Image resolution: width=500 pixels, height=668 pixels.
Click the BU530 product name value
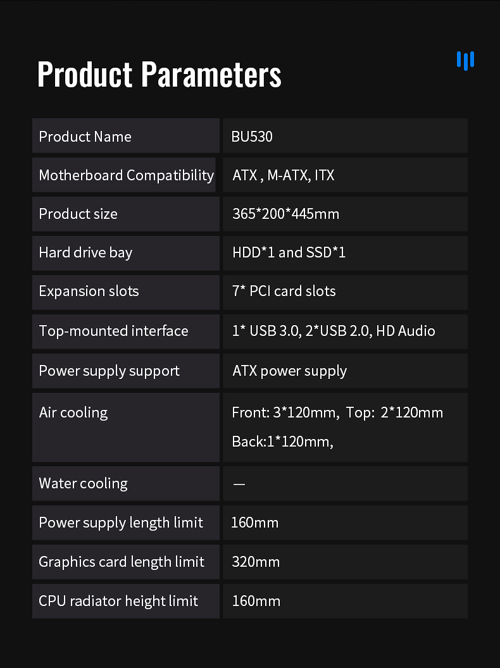[x=251, y=137]
